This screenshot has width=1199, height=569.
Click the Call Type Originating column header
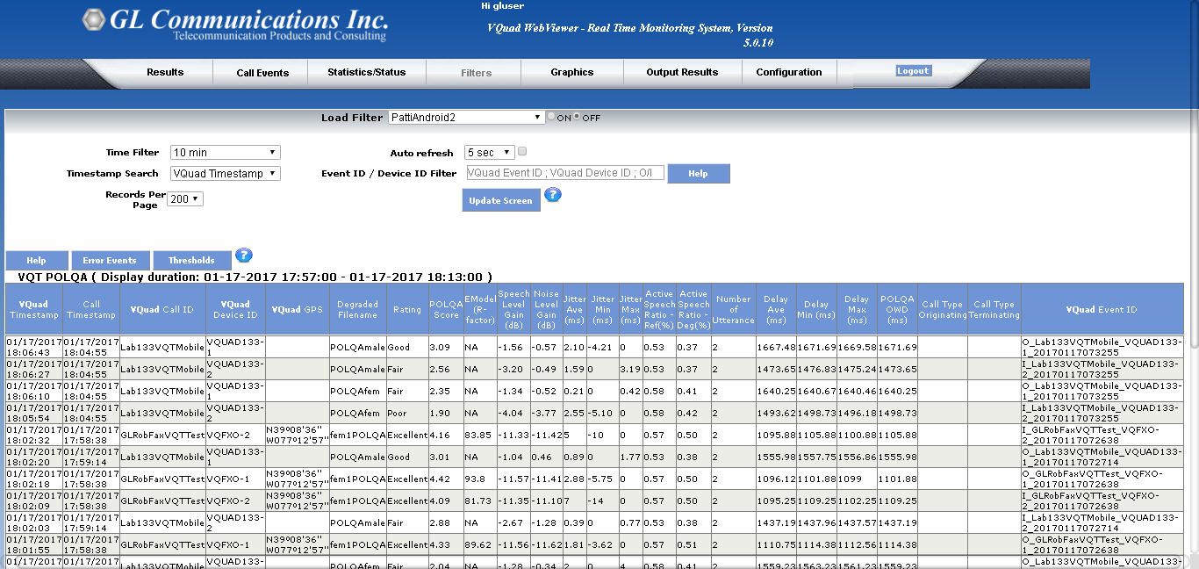(943, 309)
